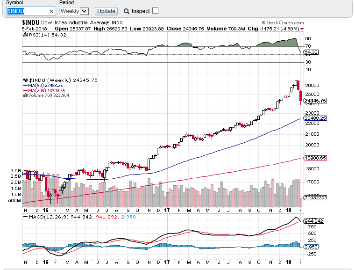
Task: Click the 3.0B volume axis label
Action: (15, 170)
